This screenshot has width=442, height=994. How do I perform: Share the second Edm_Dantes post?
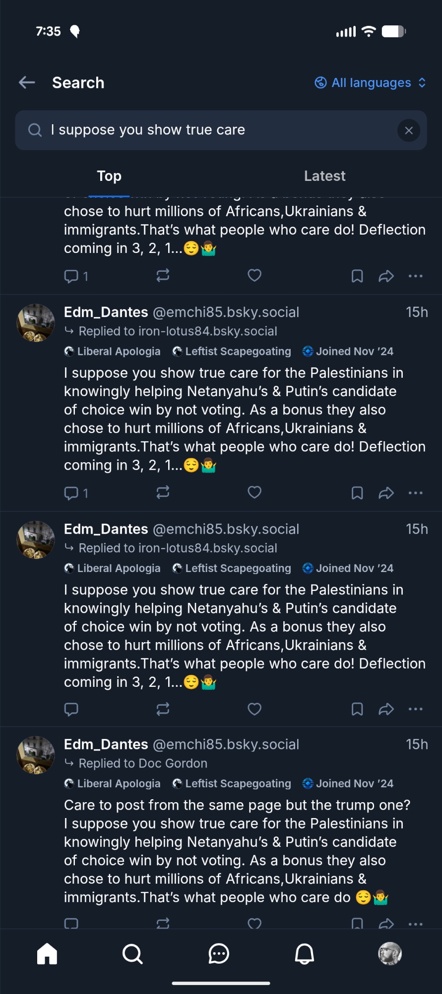click(x=386, y=709)
